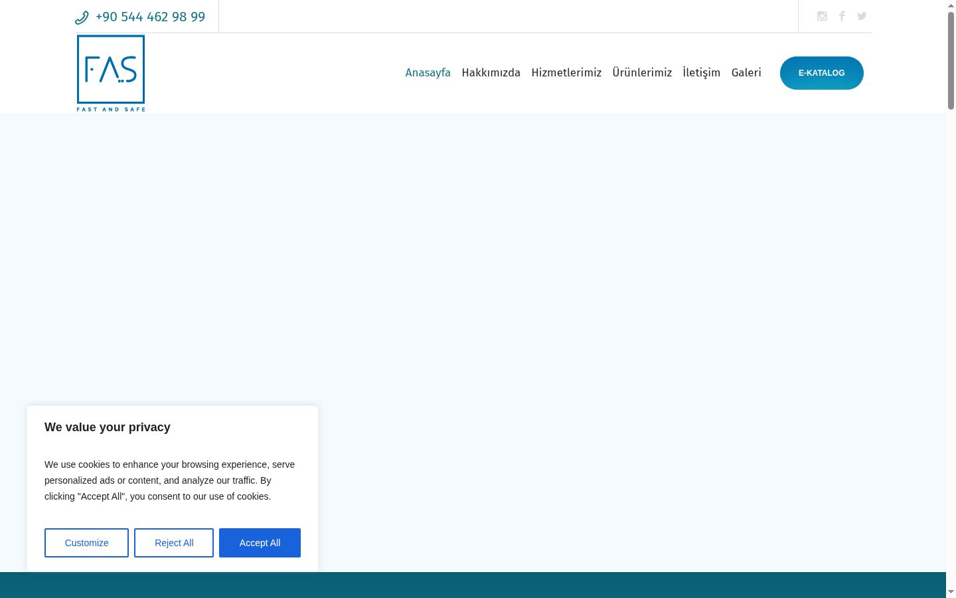Call the number +90 544 462 98 99
This screenshot has height=598, width=956.
coord(150,17)
